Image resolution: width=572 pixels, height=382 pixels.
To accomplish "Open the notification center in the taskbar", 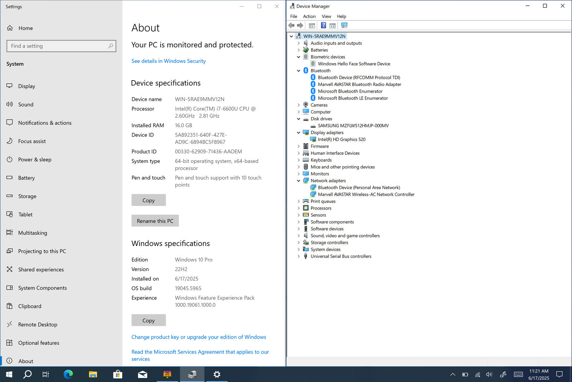I will (x=559, y=374).
